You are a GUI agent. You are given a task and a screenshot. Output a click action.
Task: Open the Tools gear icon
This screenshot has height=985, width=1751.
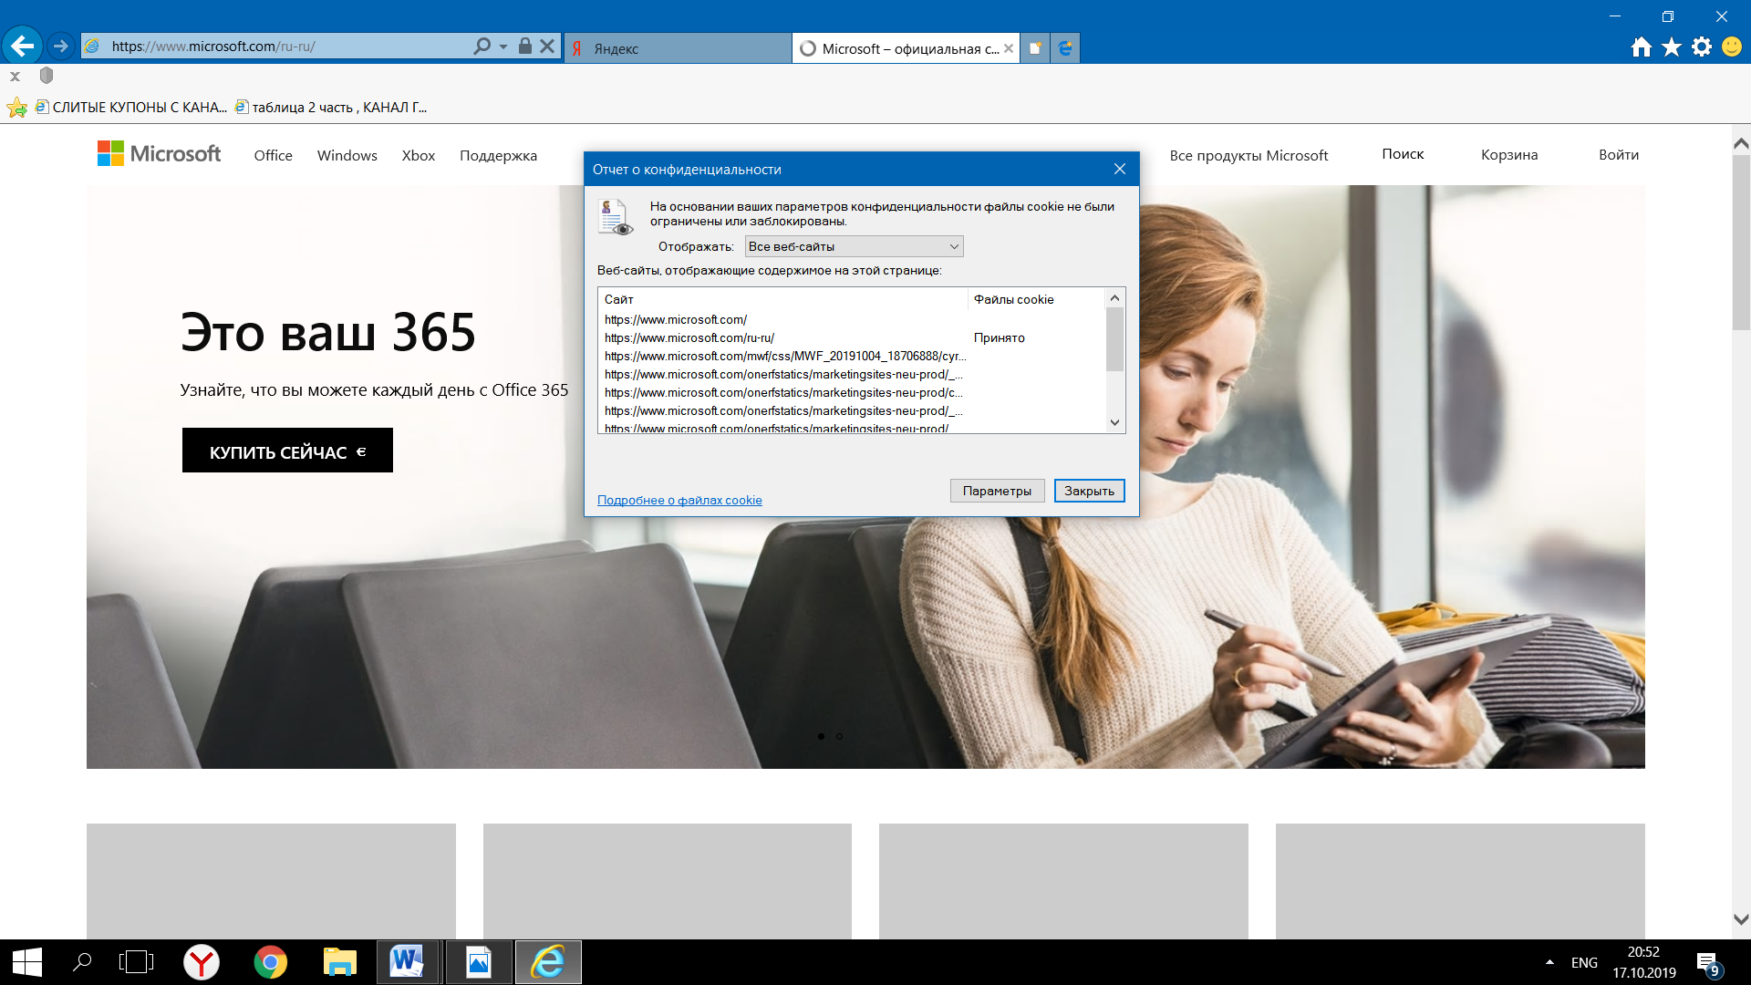1702,47
